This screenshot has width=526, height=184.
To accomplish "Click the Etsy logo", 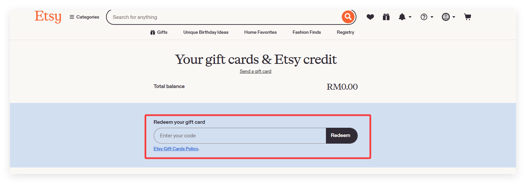I will [48, 17].
